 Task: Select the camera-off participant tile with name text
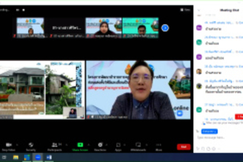pyautogui.click(x=67, y=28)
